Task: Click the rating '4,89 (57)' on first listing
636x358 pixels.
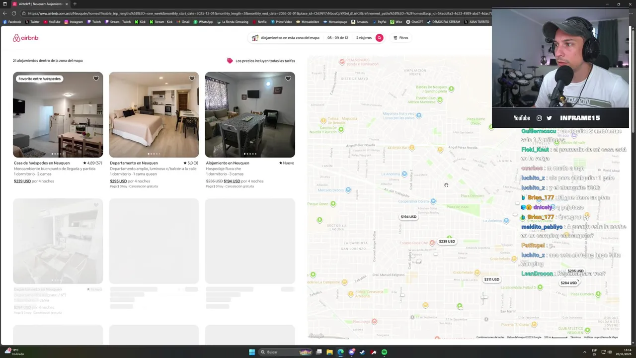Action: pyautogui.click(x=92, y=163)
